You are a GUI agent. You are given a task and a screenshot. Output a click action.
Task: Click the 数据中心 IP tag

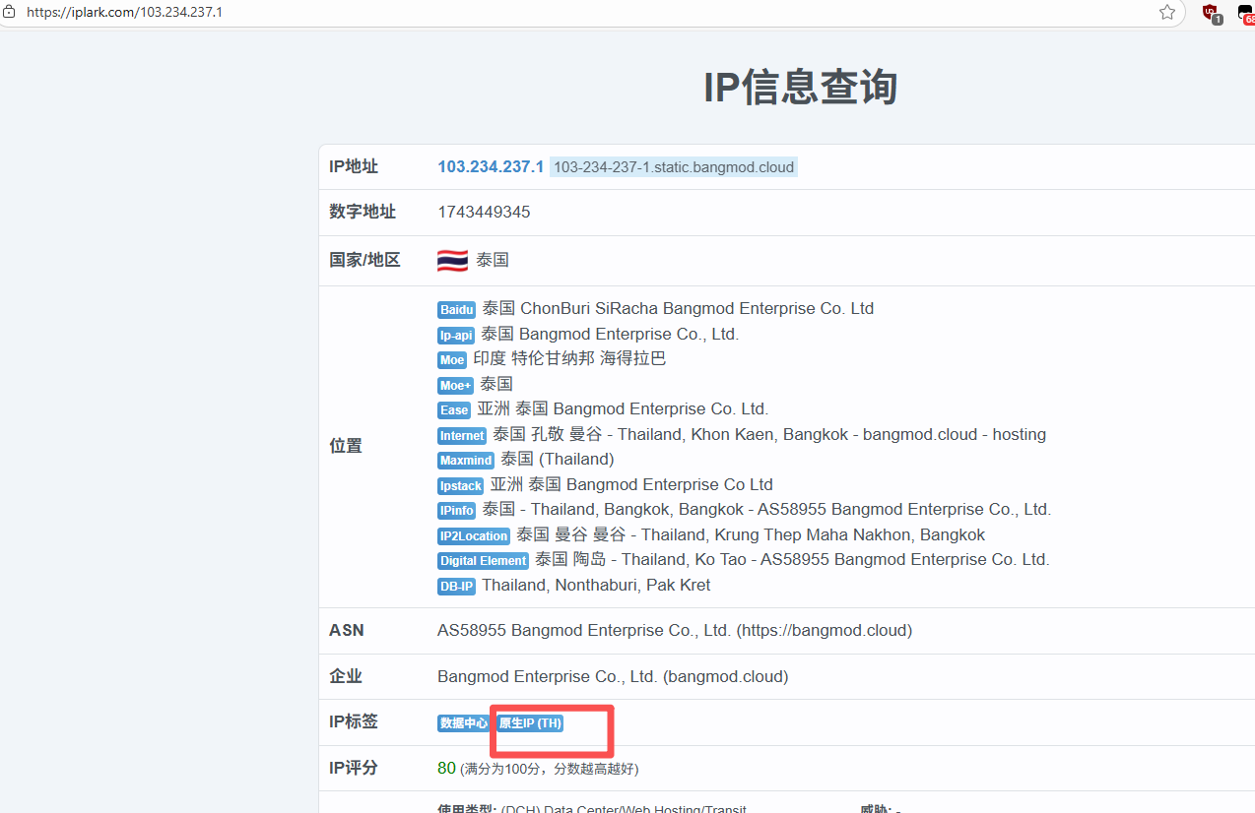[x=463, y=723]
